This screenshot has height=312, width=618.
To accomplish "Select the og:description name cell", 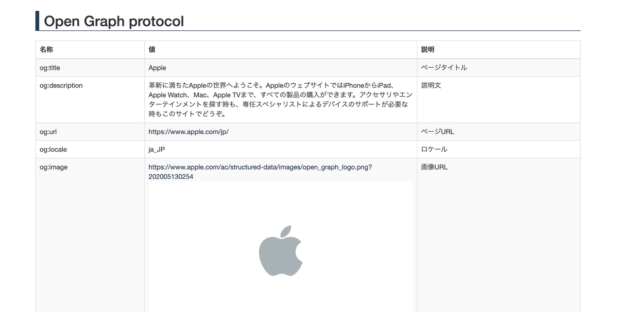I will pyautogui.click(x=61, y=86).
